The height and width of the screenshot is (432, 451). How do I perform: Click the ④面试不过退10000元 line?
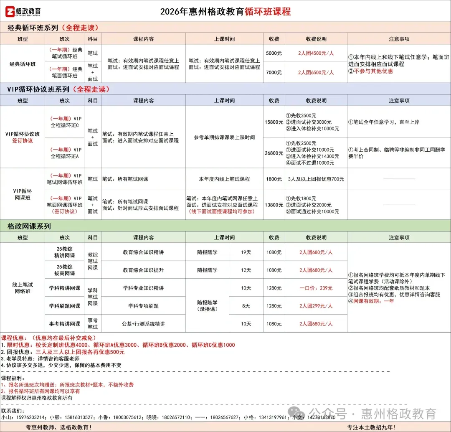click(310, 163)
